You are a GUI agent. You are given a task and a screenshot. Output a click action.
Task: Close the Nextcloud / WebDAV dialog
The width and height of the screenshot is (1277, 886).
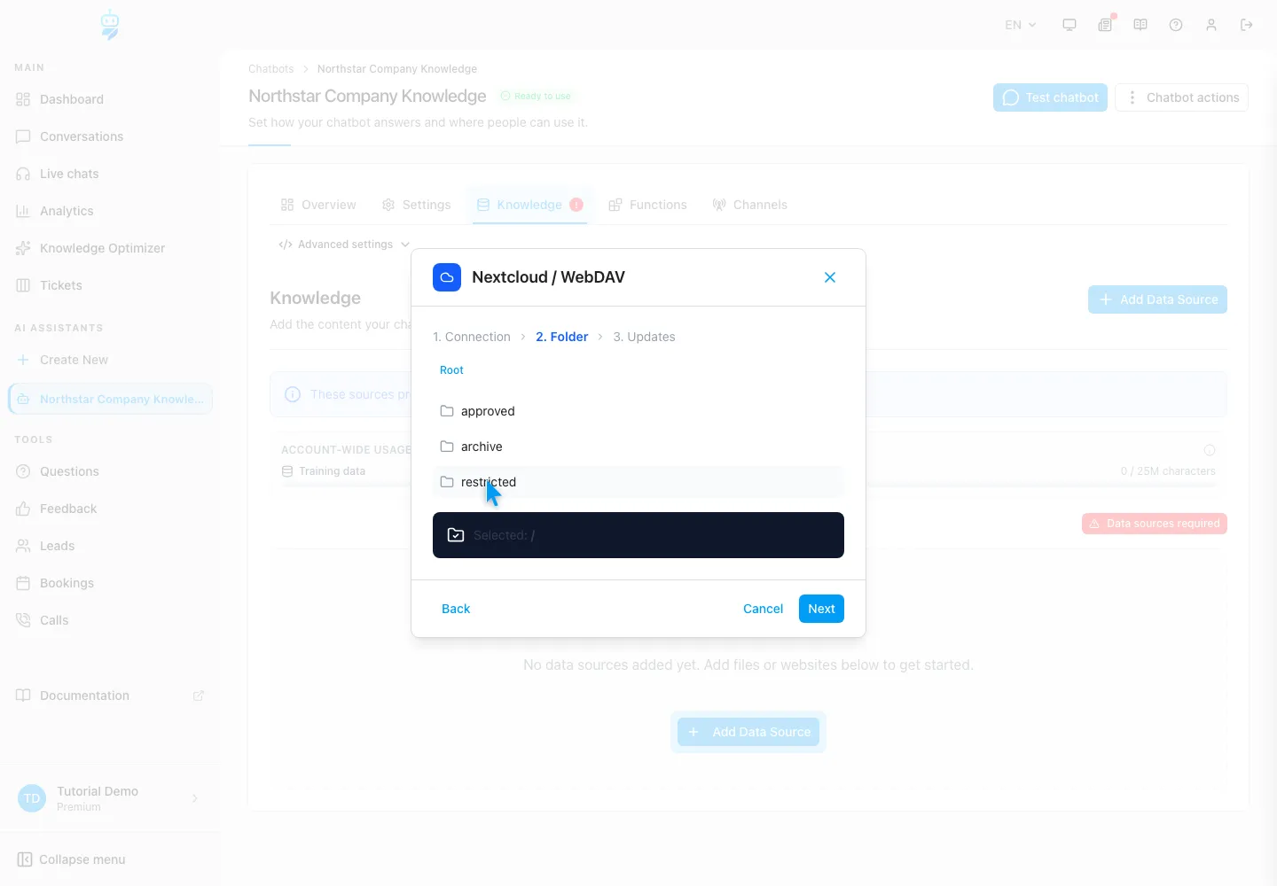click(830, 277)
